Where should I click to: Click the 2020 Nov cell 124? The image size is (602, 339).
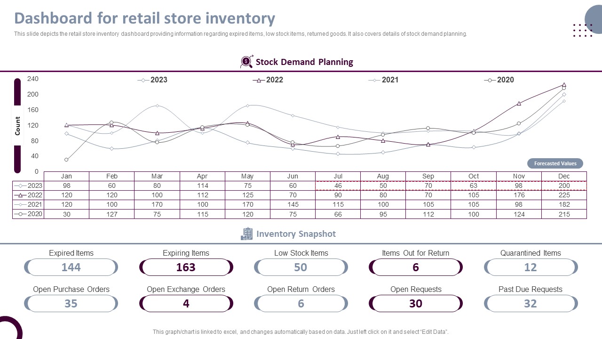click(519, 214)
